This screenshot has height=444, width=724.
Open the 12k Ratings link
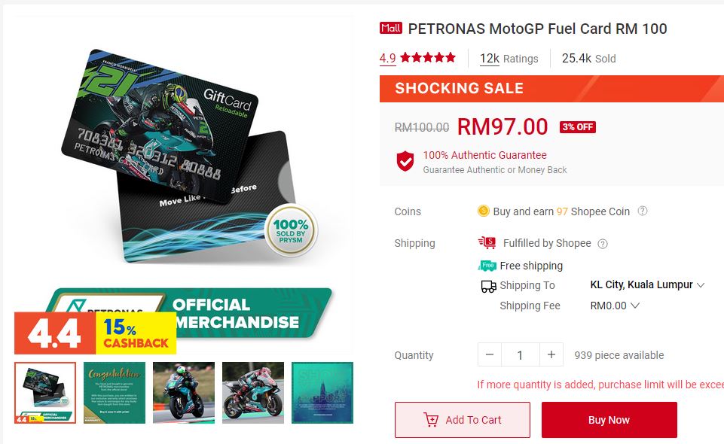[x=509, y=59]
